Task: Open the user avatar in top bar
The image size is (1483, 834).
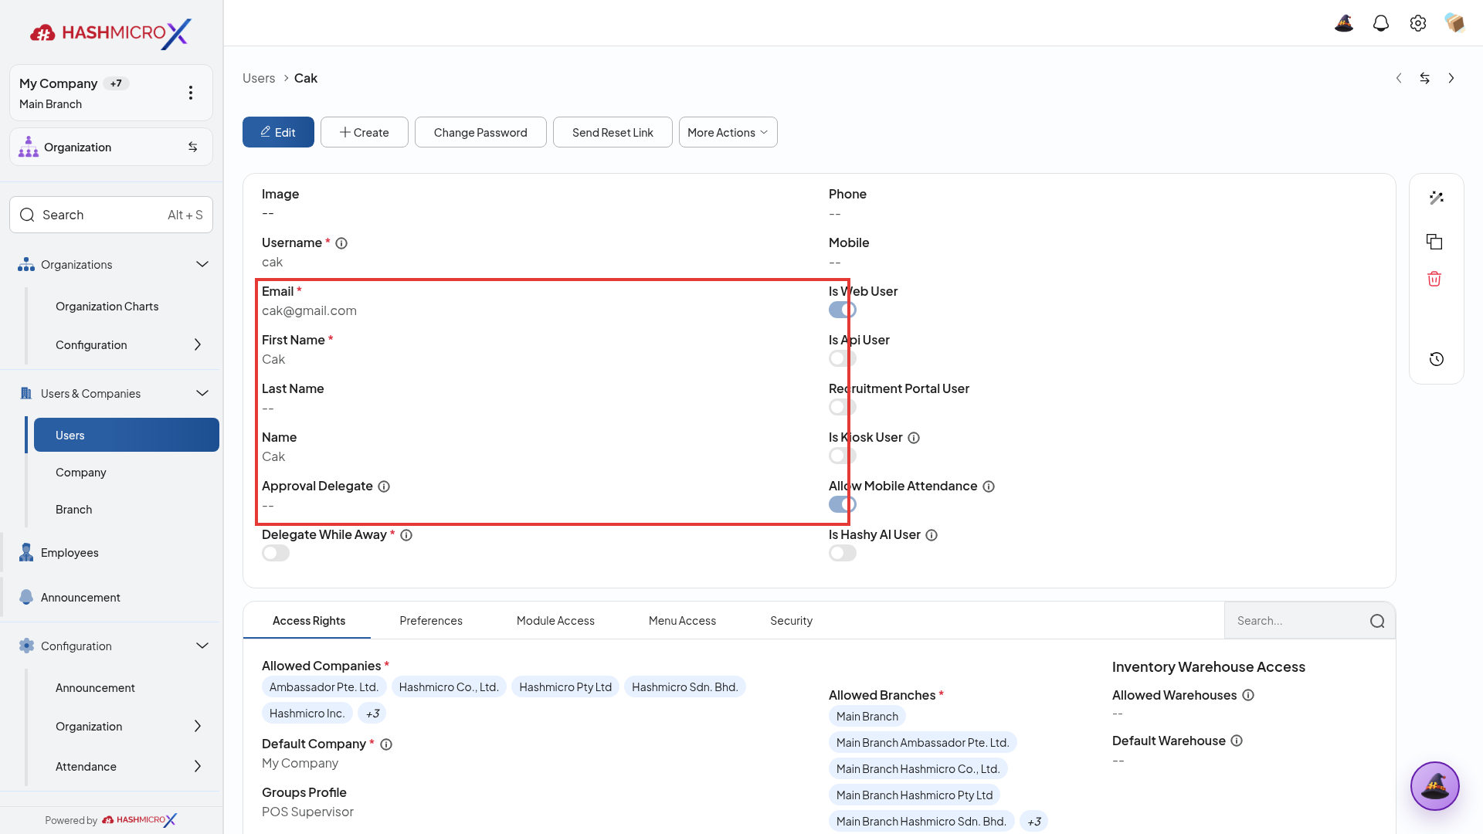Action: (1455, 23)
